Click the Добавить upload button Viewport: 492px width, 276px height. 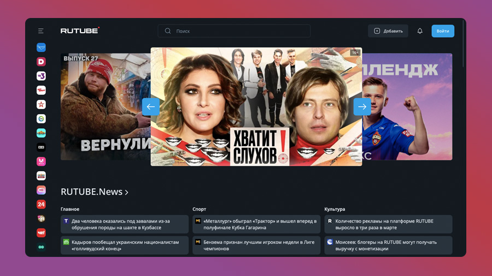[x=388, y=31]
